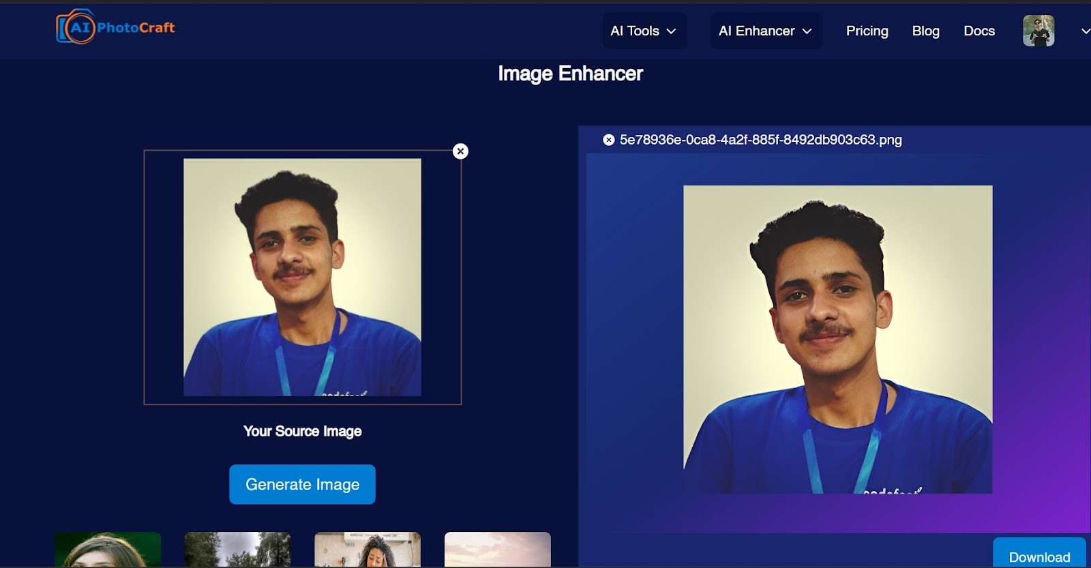The height and width of the screenshot is (568, 1091).
Task: Download the enhanced image
Action: (x=1039, y=553)
